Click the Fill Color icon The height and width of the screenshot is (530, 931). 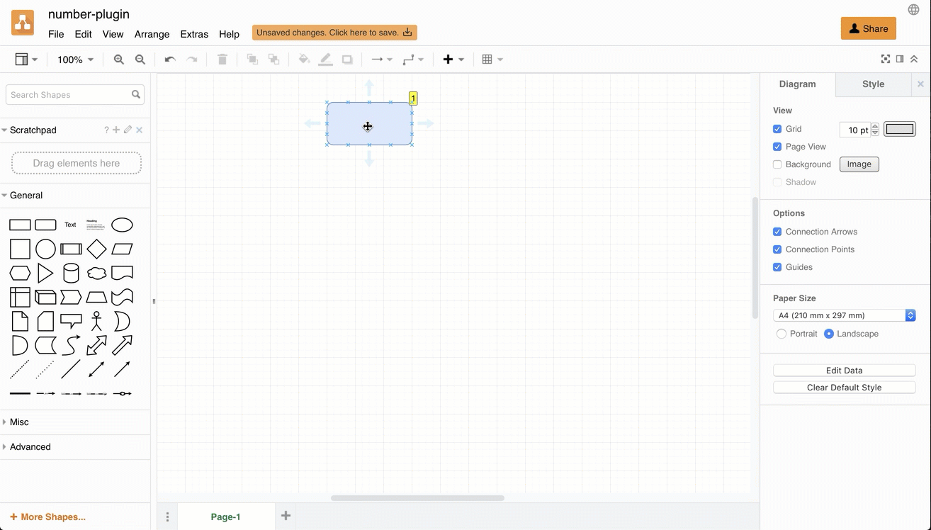coord(304,60)
